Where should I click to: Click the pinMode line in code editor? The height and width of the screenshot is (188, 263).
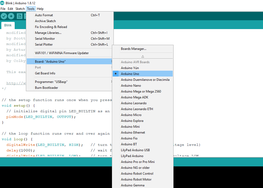(x=41, y=117)
